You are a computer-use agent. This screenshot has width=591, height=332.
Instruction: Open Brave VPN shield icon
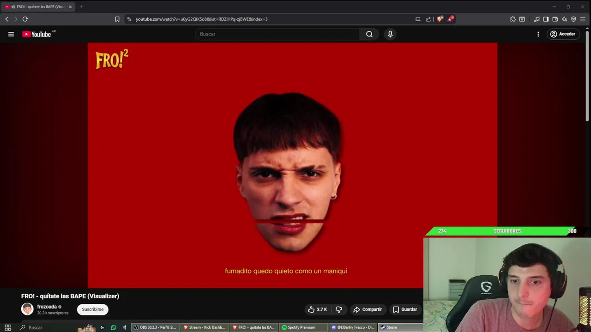tap(573, 19)
